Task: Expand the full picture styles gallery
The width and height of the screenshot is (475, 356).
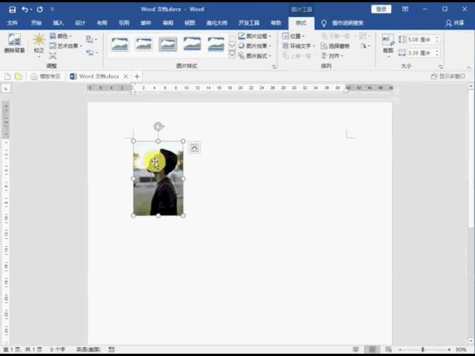Action: 232,55
